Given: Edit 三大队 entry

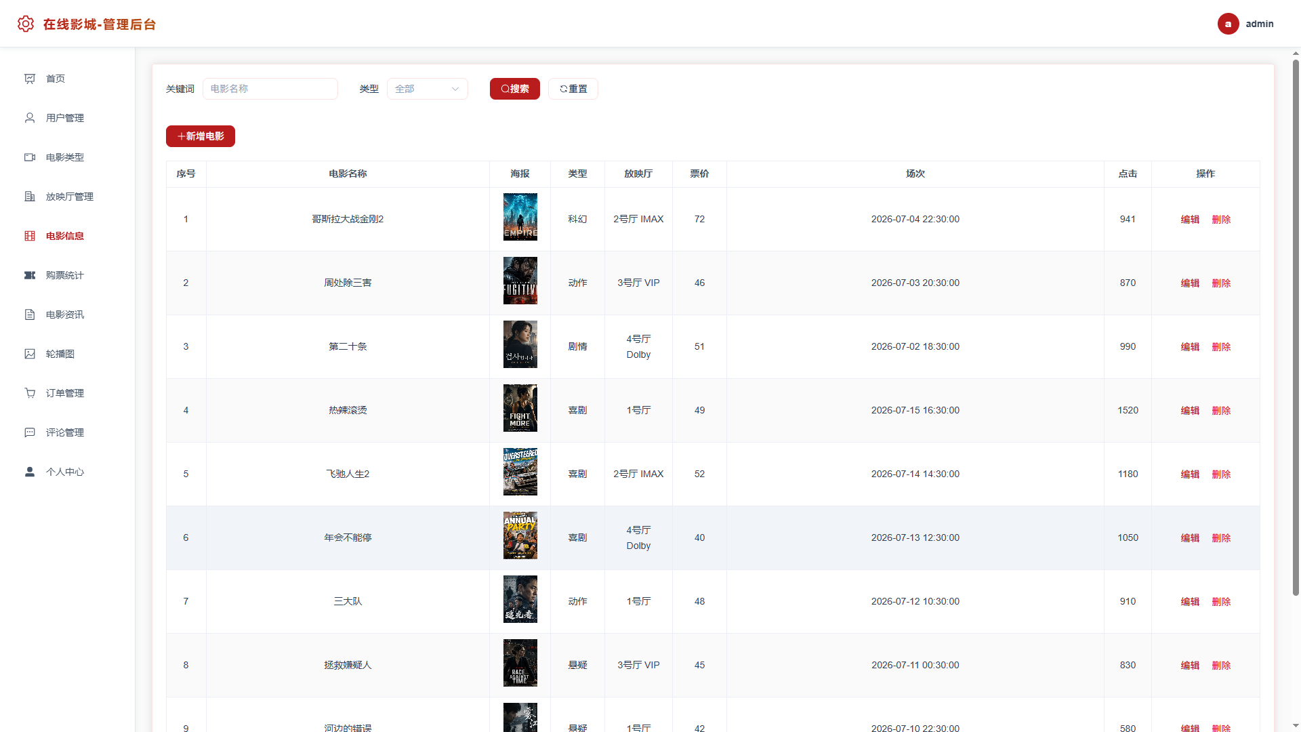Looking at the screenshot, I should [x=1190, y=602].
